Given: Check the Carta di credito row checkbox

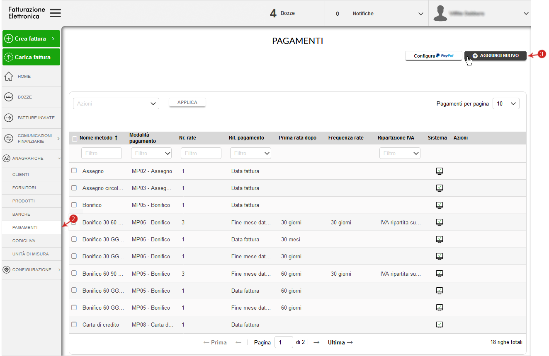Looking at the screenshot, I should (74, 324).
